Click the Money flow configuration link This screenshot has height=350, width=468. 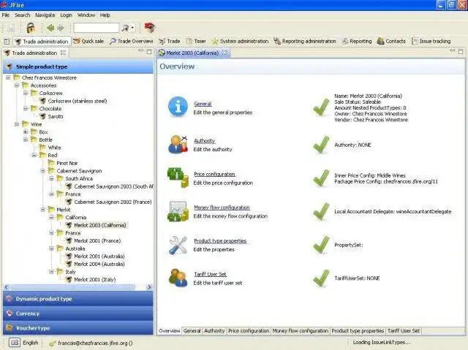[222, 208]
